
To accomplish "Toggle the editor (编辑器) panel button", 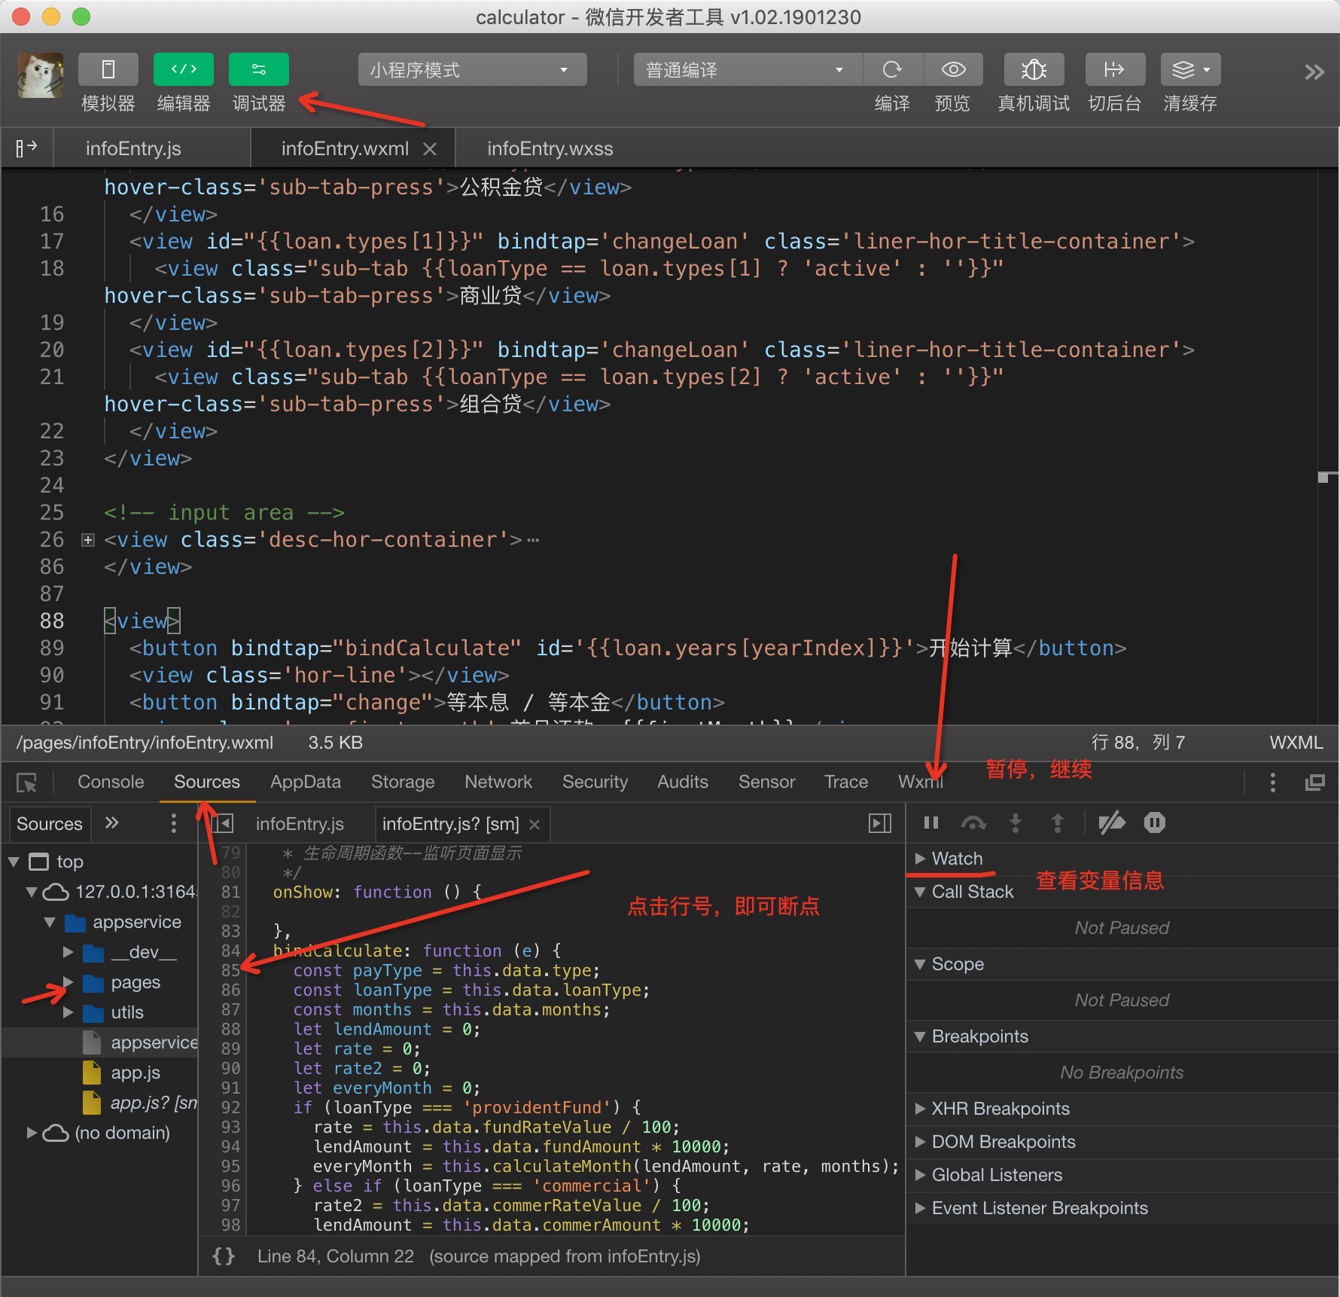I will (x=183, y=69).
